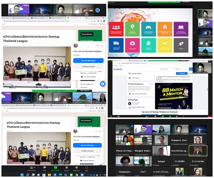214x178 pixels.
Task: Open Other bookmarks in top-left browser
Action: coord(93,24)
